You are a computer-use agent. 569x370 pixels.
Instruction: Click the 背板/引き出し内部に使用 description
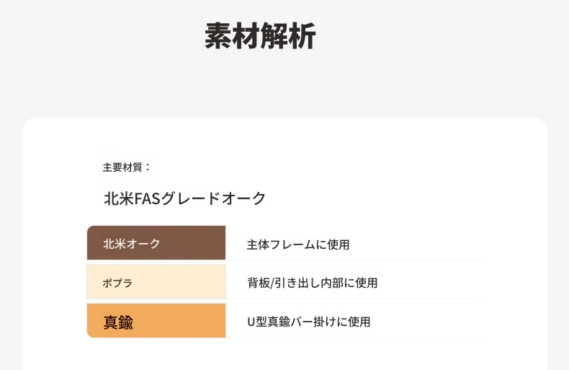coord(312,283)
